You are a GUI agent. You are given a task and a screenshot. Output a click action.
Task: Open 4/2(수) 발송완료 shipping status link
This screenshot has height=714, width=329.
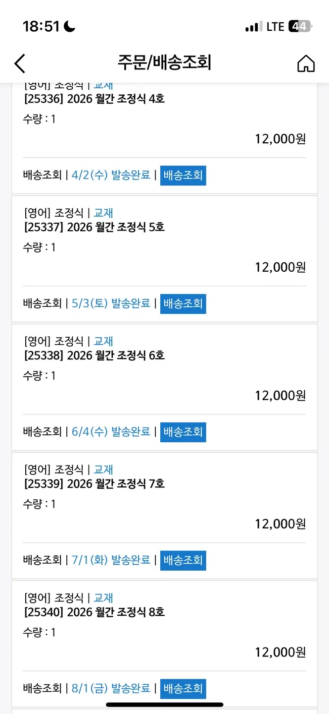[x=111, y=175]
